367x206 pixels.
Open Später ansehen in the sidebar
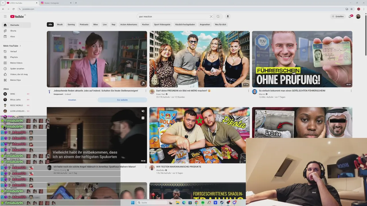point(17,69)
